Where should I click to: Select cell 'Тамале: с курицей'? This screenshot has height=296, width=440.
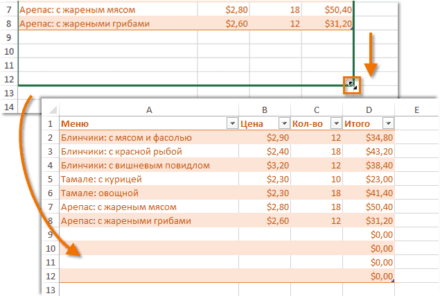(x=149, y=179)
